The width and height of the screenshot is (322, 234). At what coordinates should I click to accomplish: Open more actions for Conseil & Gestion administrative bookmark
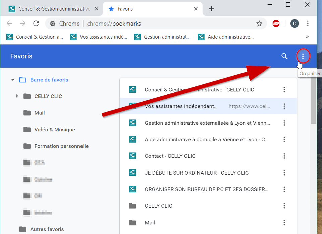(284, 89)
